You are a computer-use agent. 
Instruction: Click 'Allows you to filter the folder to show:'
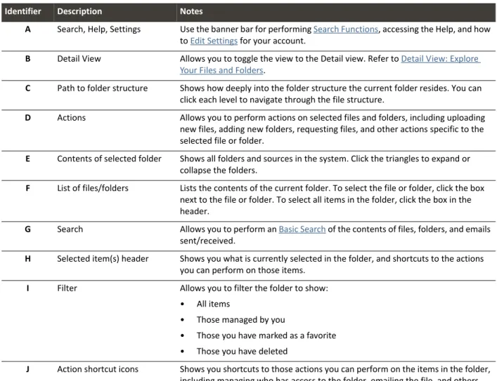coord(254,288)
